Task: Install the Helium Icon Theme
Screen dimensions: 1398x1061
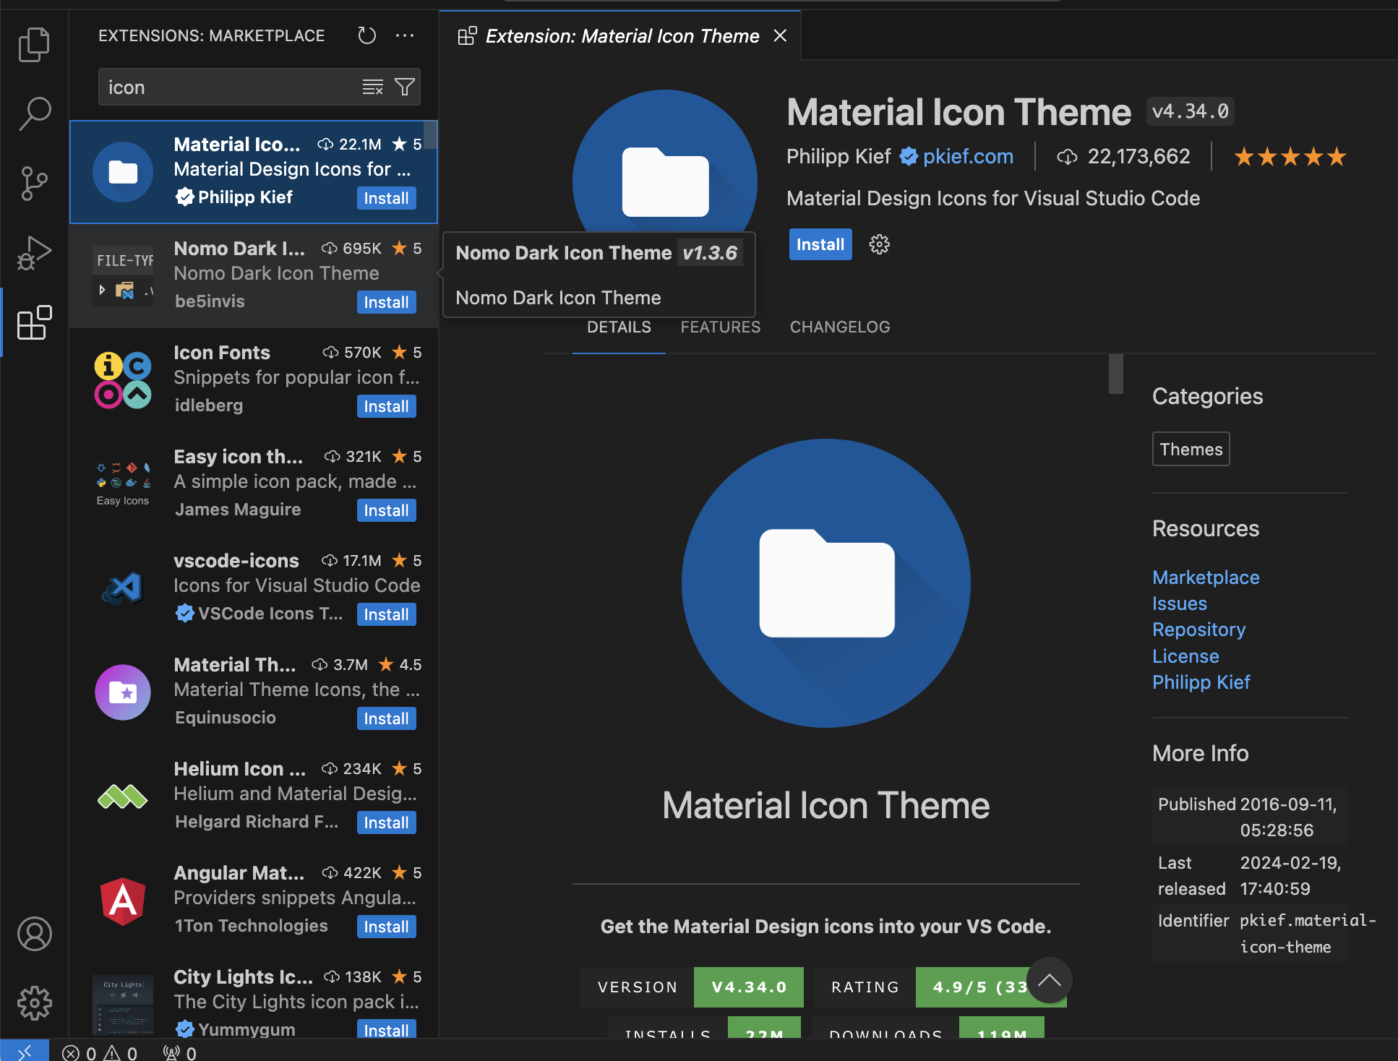Action: [x=386, y=822]
